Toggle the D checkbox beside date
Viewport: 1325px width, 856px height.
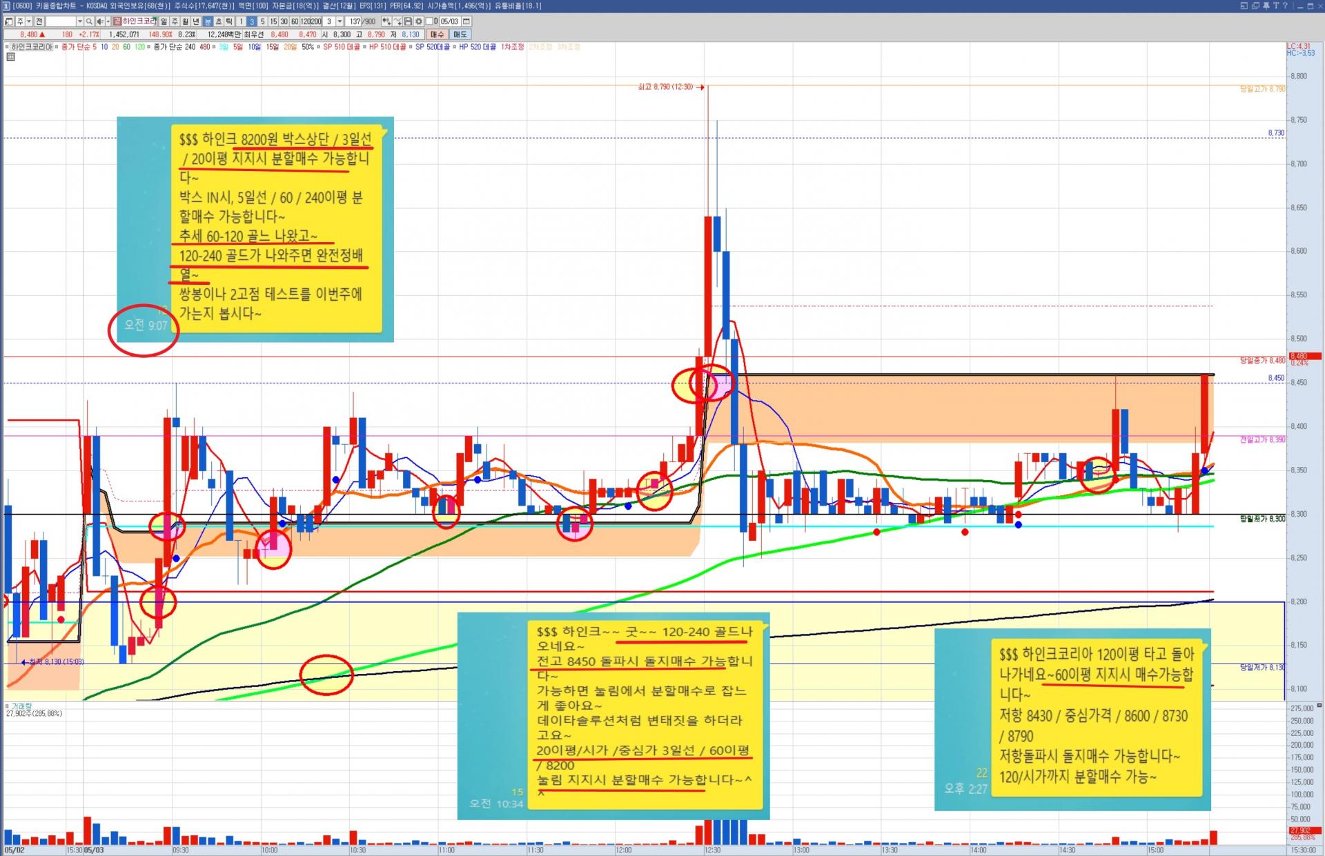(x=431, y=21)
